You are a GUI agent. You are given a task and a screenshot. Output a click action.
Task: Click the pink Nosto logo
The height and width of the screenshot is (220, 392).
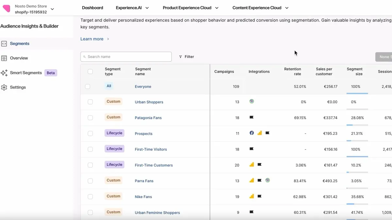[6, 8]
